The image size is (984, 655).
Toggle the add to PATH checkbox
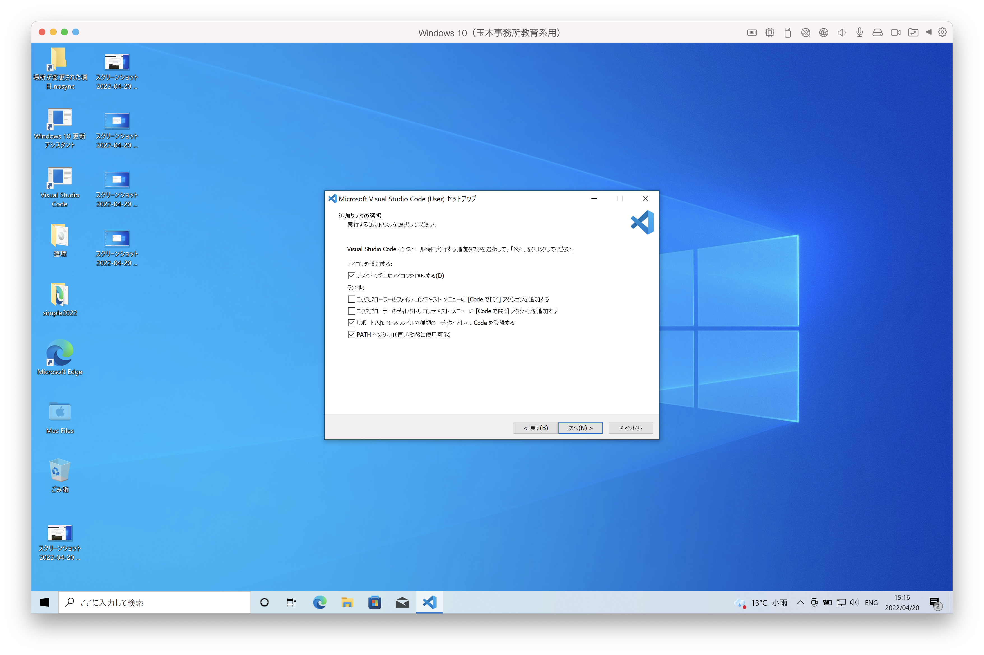[x=351, y=334]
